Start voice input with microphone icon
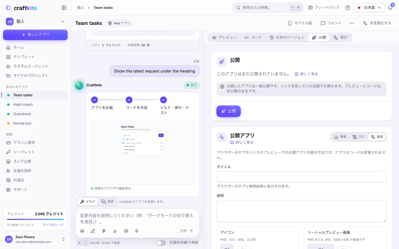Screen dimensions: 399x249 tap(137, 231)
